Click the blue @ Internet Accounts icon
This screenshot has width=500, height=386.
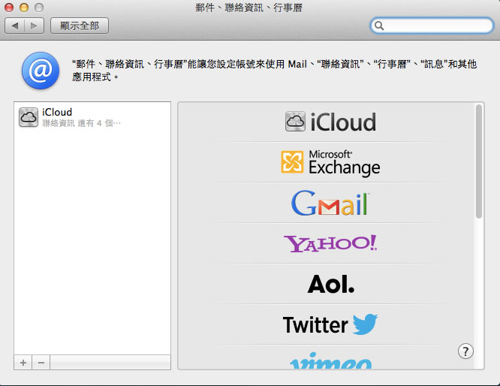coord(41,71)
